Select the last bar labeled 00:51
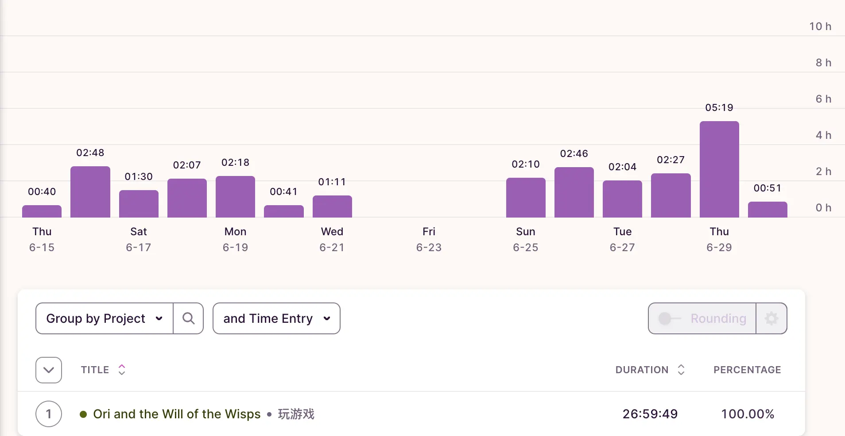Image resolution: width=845 pixels, height=436 pixels. click(767, 210)
